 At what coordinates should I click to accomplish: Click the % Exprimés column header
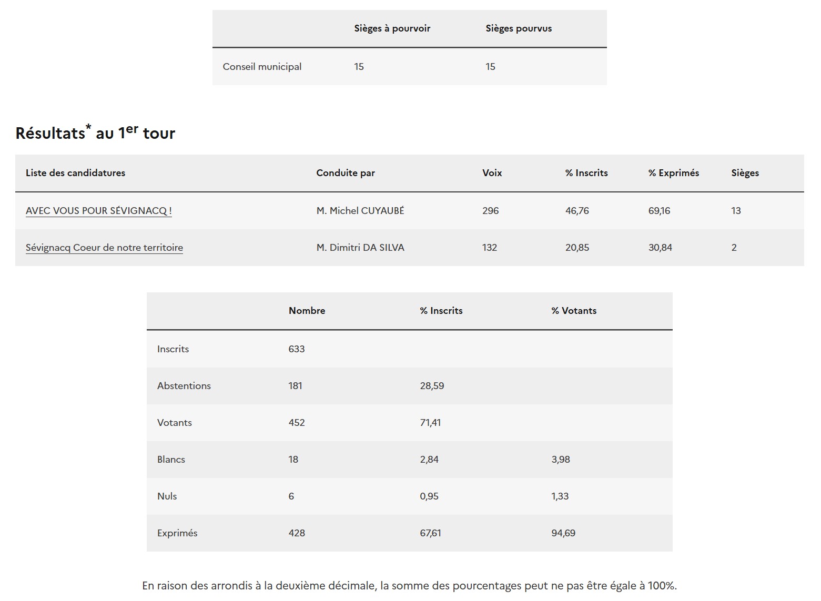pyautogui.click(x=673, y=173)
